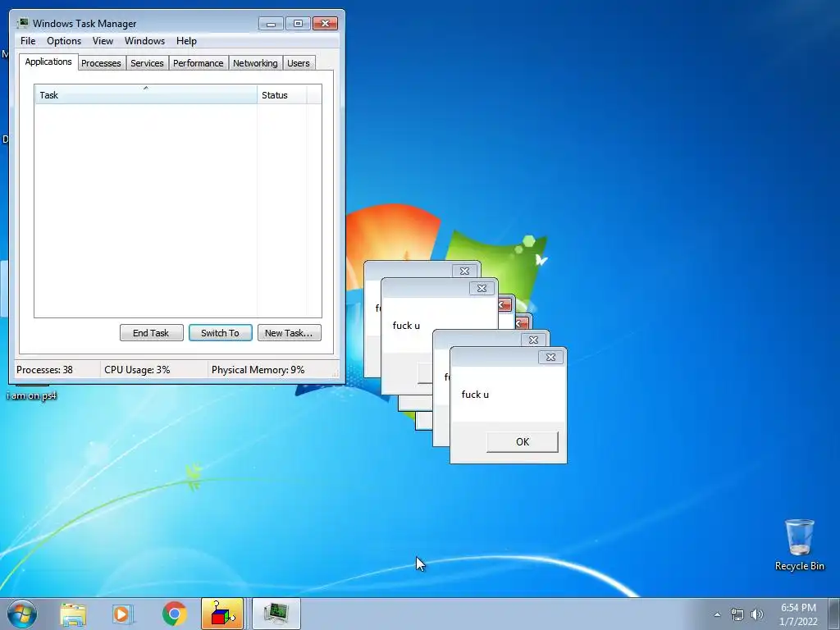
Task: Launch Windows Media Player from the taskbar
Action: click(123, 614)
